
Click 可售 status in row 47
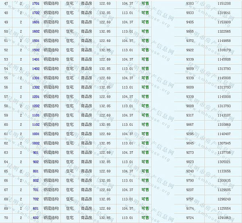coord(145,3)
